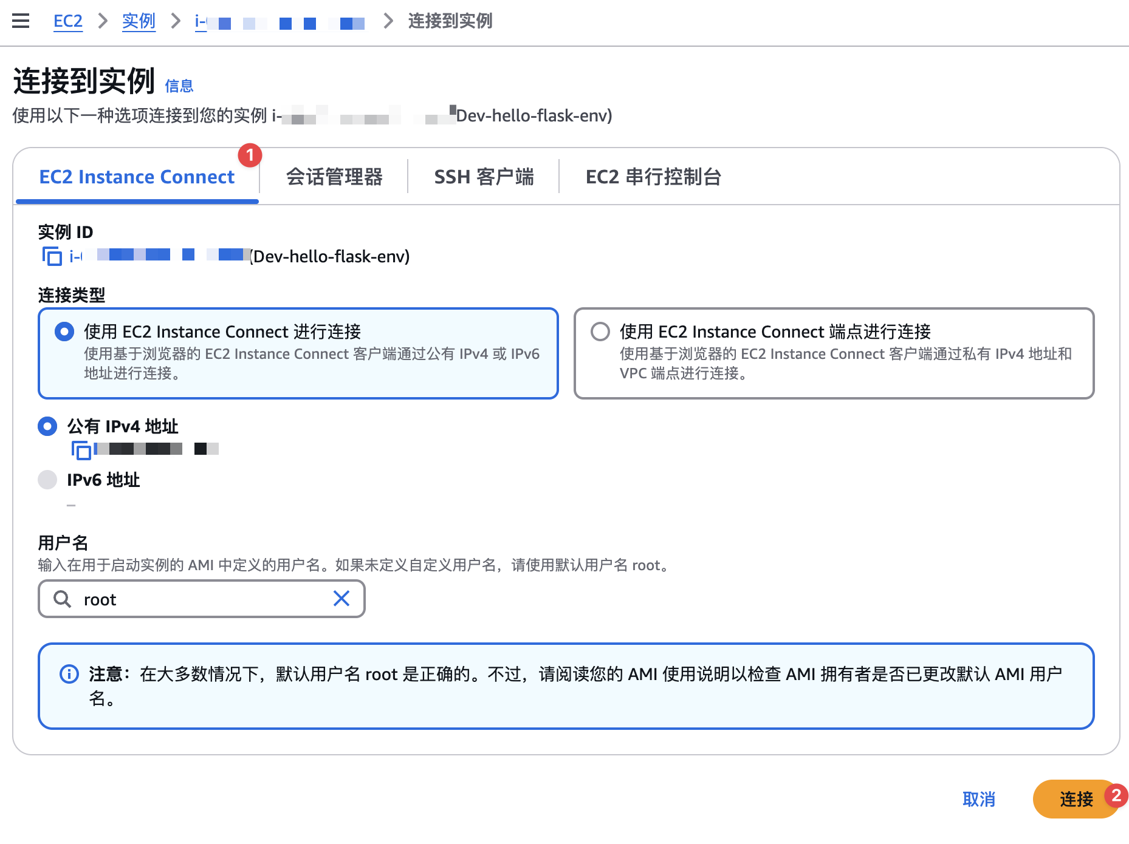Clear the username field with X icon

click(x=341, y=599)
